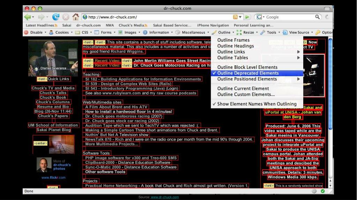This screenshot has width=357, height=200.
Task: Open UM School of Information link
Action: point(53,125)
